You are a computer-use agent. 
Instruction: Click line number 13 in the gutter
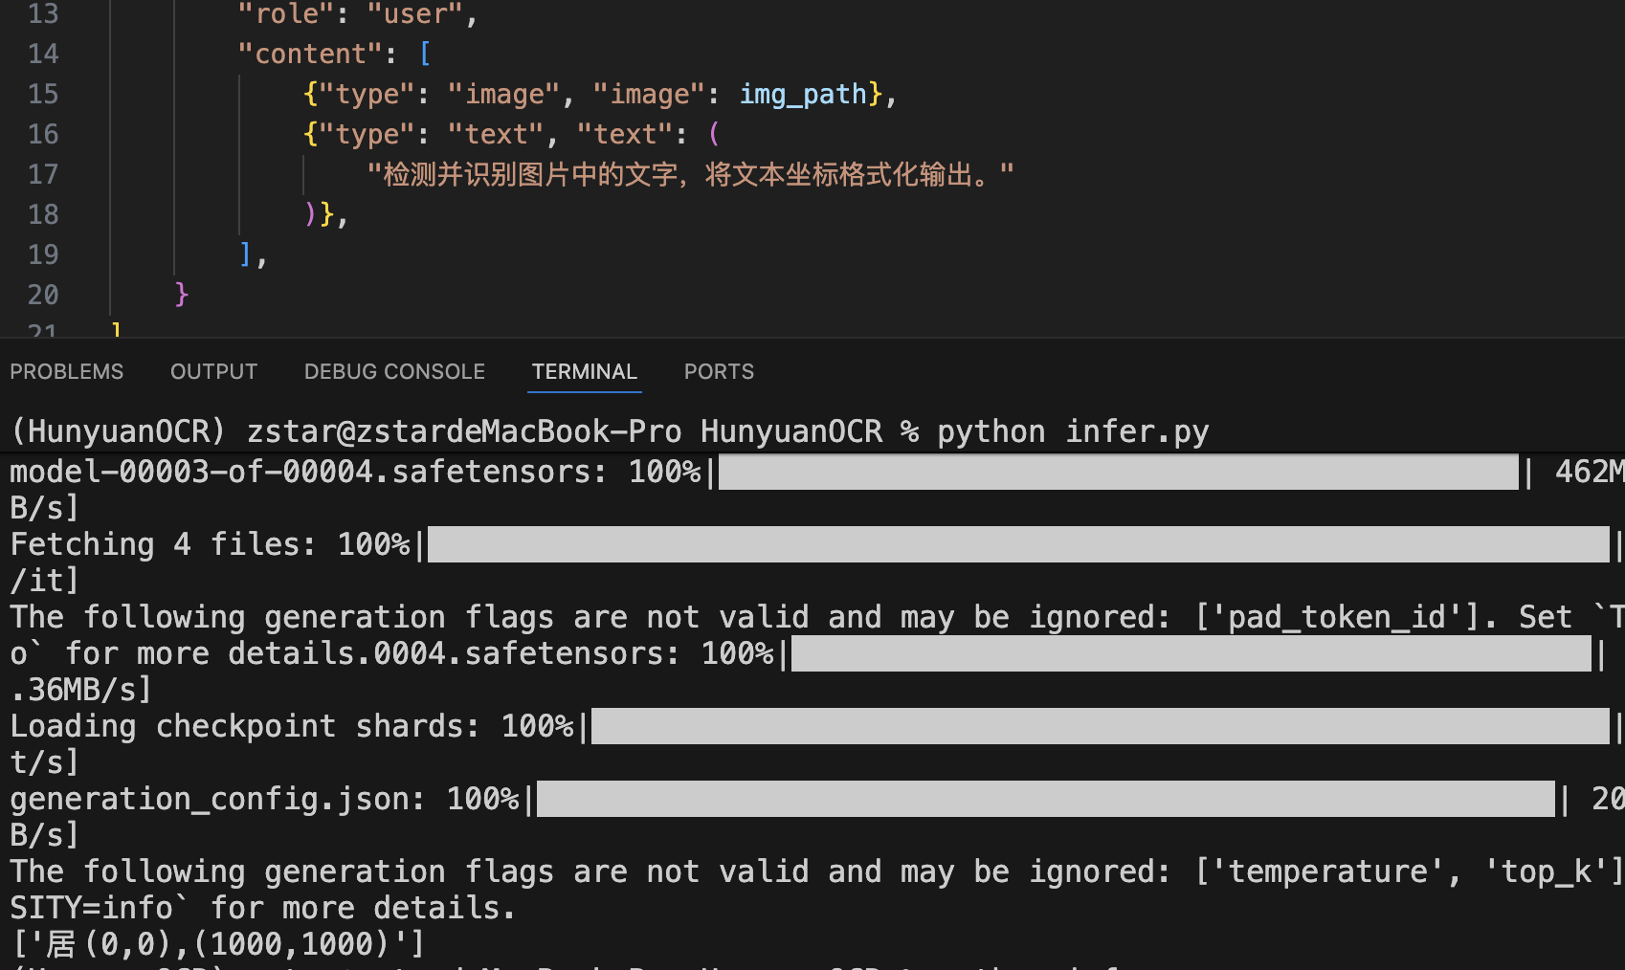pyautogui.click(x=43, y=14)
